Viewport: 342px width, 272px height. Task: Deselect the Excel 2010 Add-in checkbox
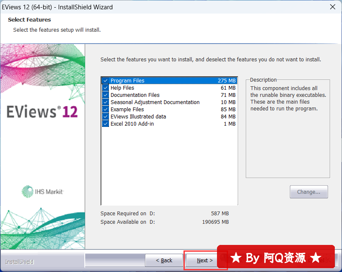tap(106, 124)
